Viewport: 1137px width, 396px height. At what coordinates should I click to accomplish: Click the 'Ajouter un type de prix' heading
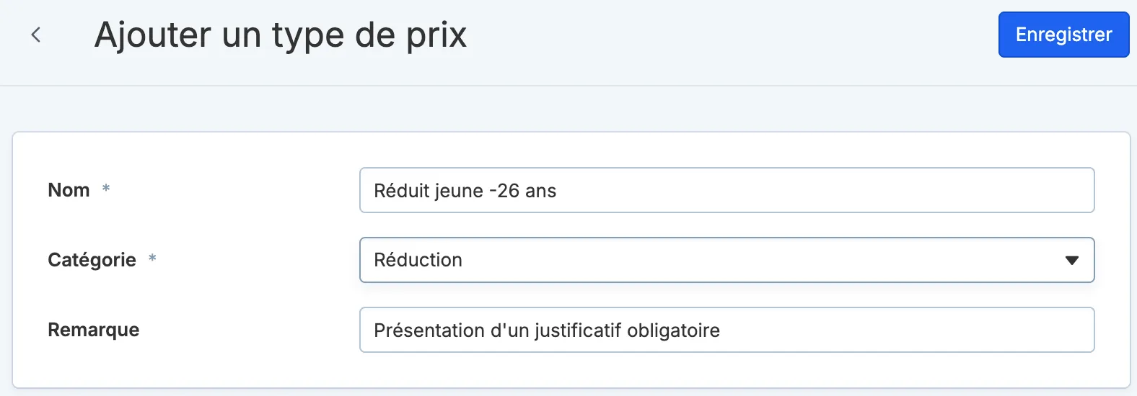281,35
